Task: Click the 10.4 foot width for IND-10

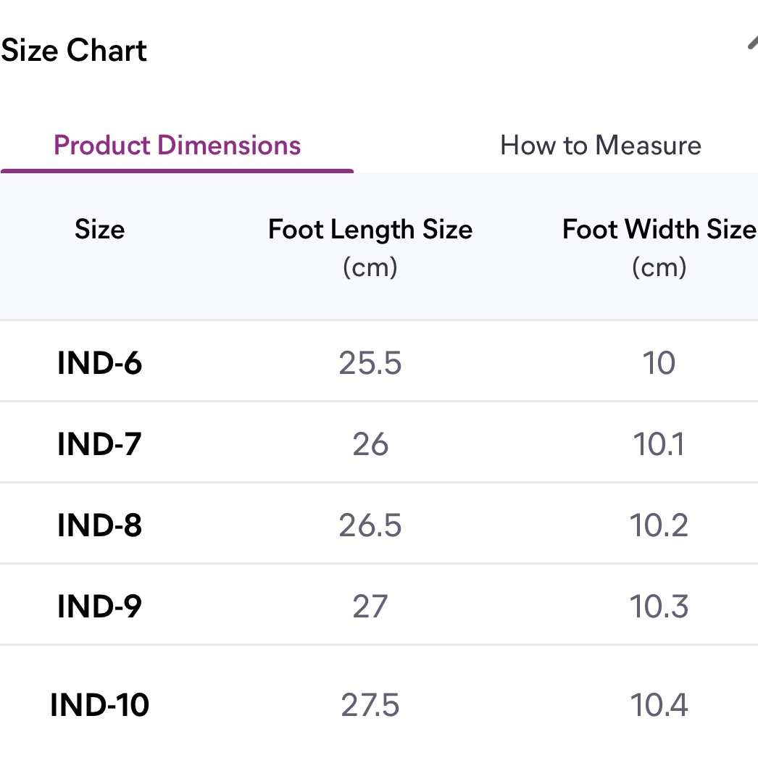Action: 659,705
